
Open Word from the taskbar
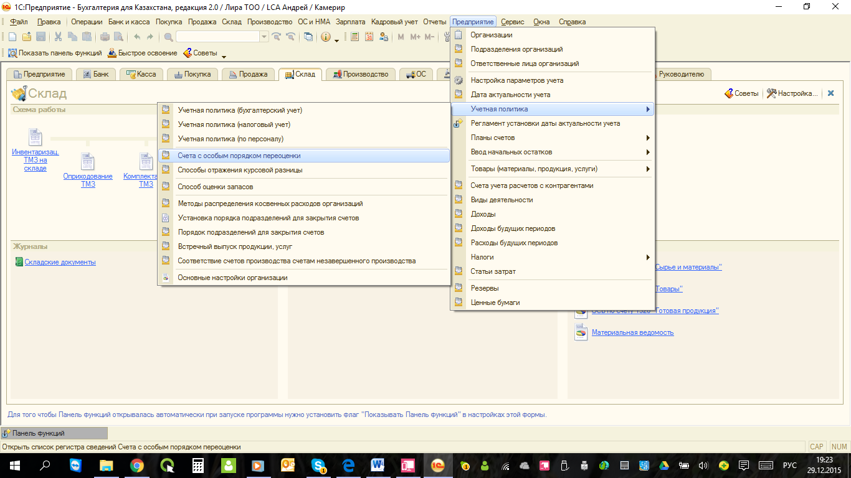click(x=378, y=465)
